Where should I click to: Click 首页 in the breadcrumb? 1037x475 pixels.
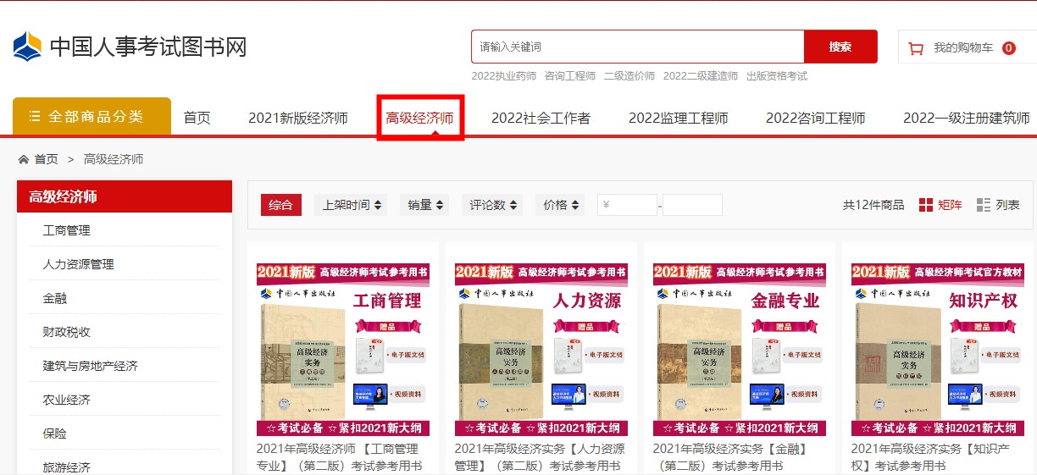tap(47, 159)
